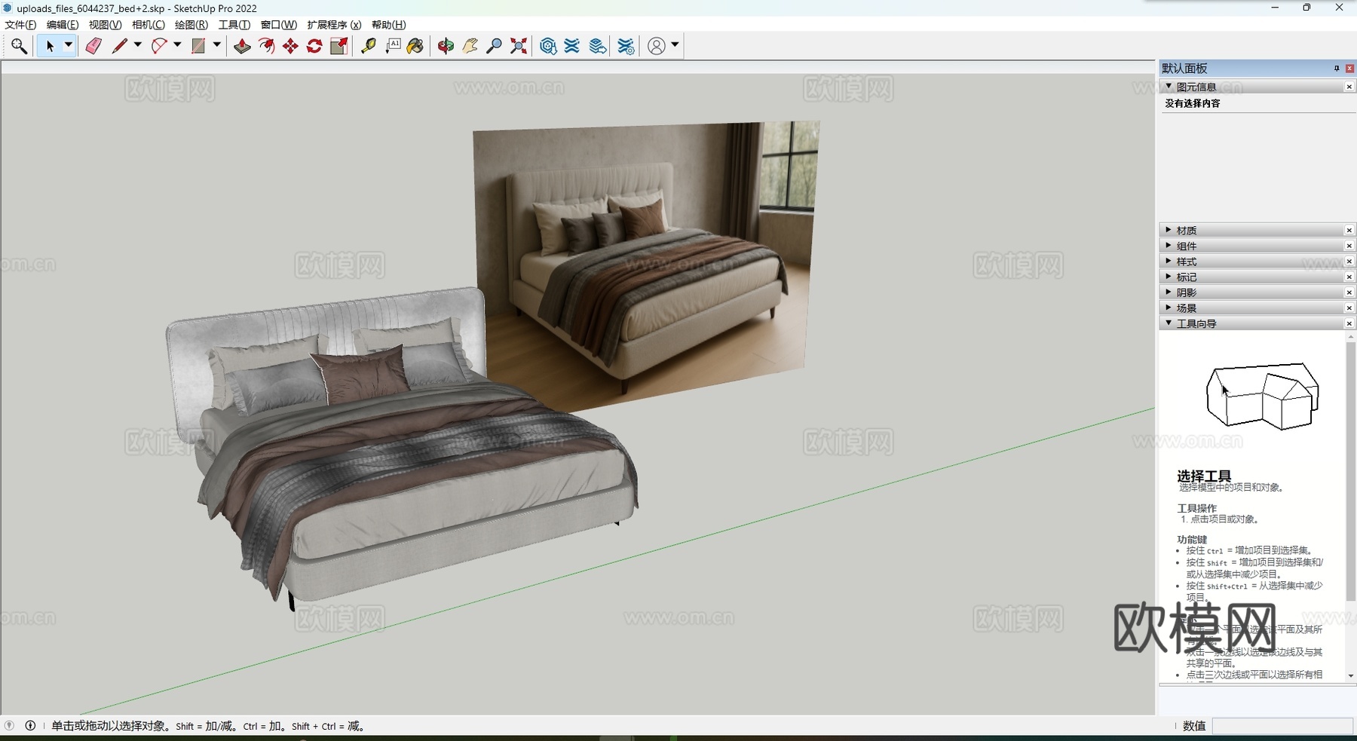The image size is (1357, 741).
Task: Expand the 材质 panel
Action: click(x=1169, y=230)
